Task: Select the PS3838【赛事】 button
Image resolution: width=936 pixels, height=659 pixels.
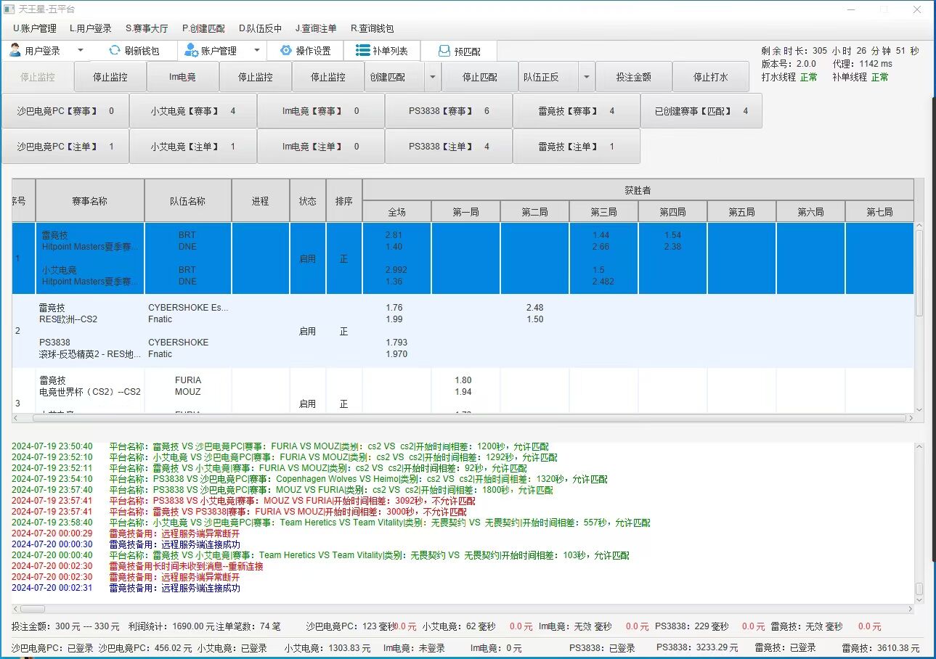Action: pyautogui.click(x=449, y=111)
